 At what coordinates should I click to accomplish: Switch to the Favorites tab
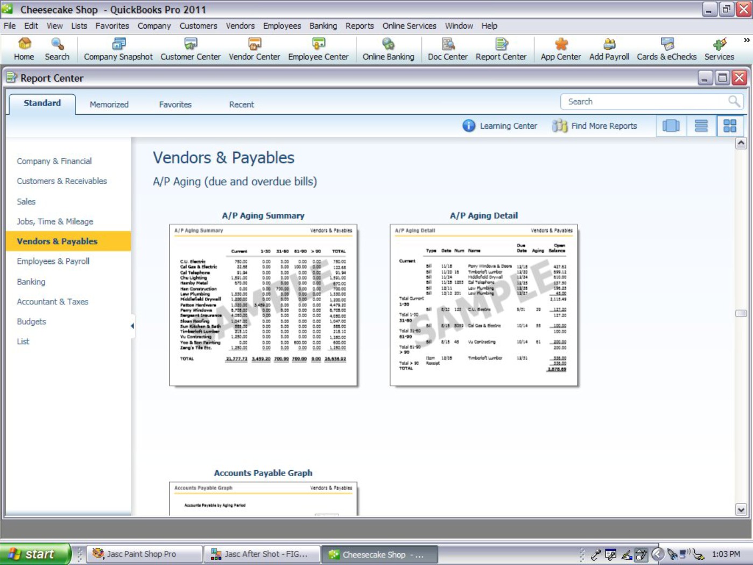(x=175, y=104)
